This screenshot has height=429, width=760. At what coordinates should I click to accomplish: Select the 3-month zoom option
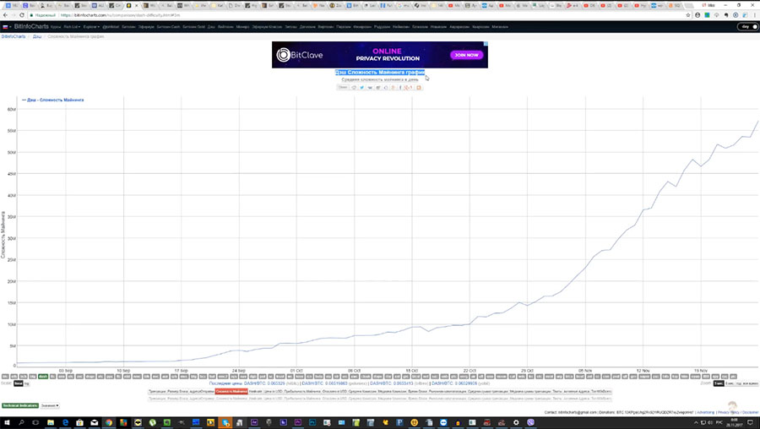(x=719, y=383)
